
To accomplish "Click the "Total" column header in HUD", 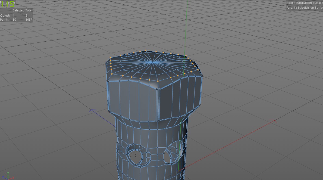I will 29,10.
